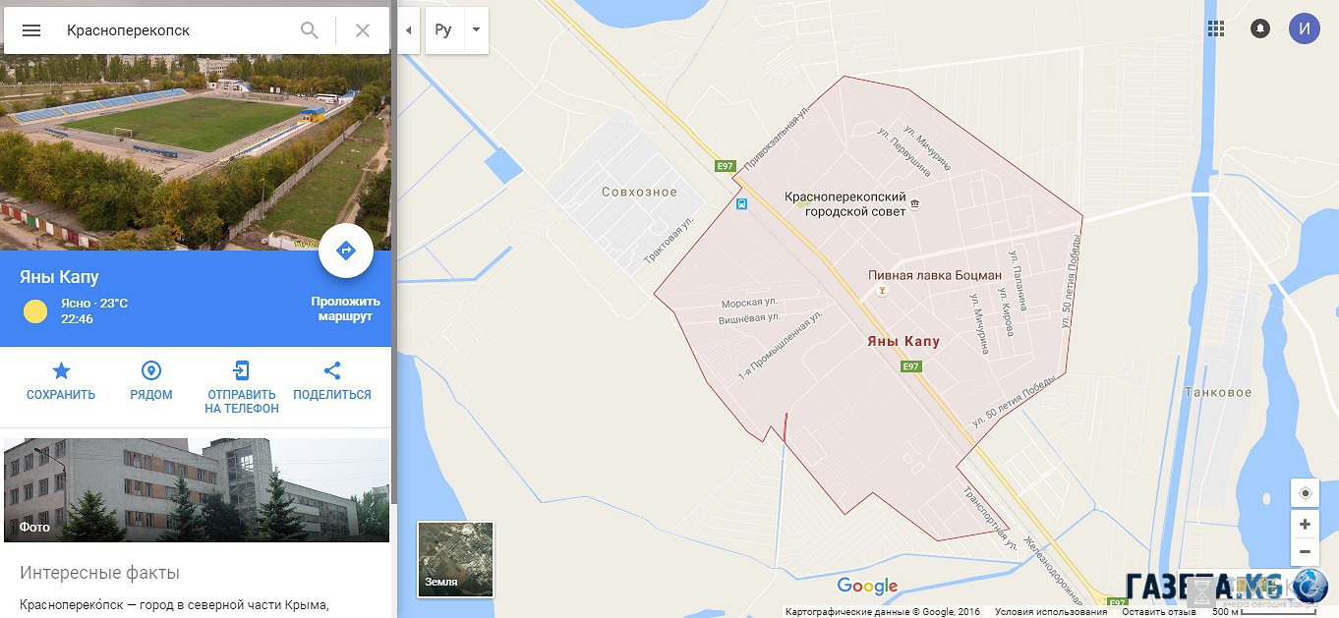Toggle Earth (Земля) satellite view thumbnail
The height and width of the screenshot is (618, 1339).
click(456, 559)
